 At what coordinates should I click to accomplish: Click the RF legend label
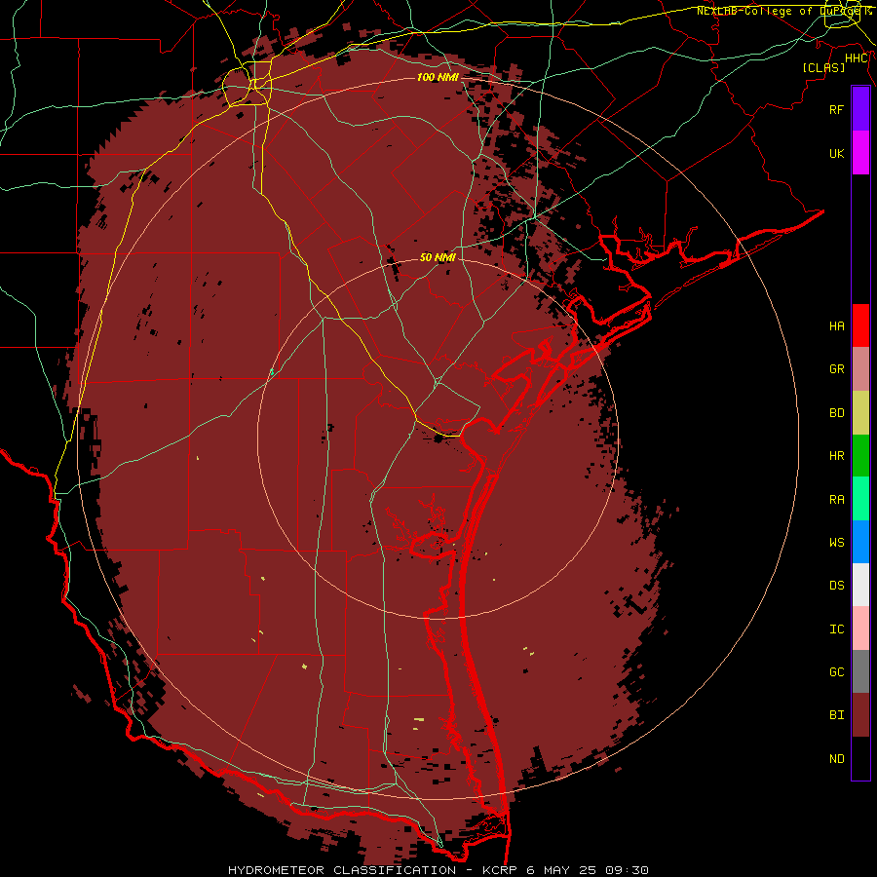[x=836, y=109]
